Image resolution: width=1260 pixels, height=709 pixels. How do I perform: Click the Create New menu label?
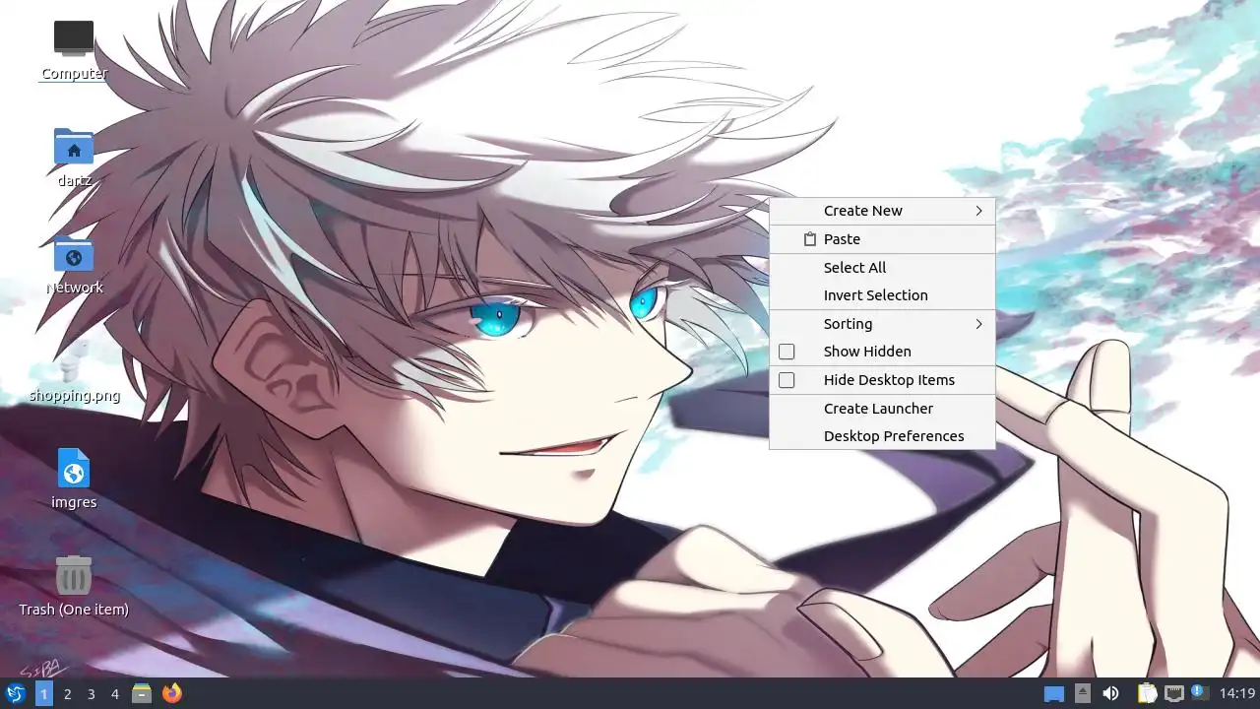point(863,211)
